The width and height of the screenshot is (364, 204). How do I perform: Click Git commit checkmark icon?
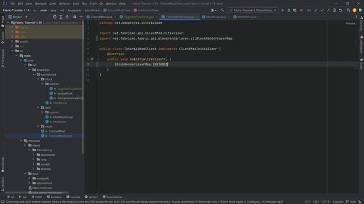pos(322,10)
